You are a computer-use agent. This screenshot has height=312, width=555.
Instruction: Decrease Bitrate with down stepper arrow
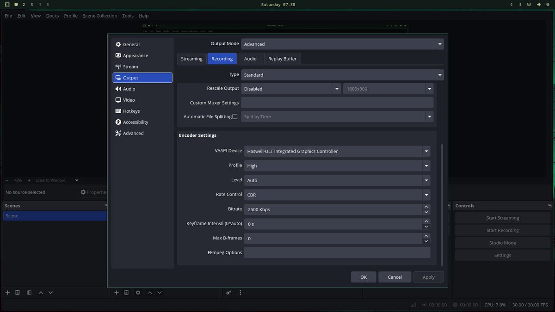pyautogui.click(x=426, y=212)
